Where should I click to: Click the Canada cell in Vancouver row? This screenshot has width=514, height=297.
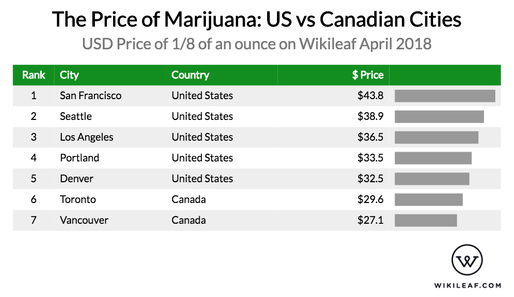(x=188, y=220)
